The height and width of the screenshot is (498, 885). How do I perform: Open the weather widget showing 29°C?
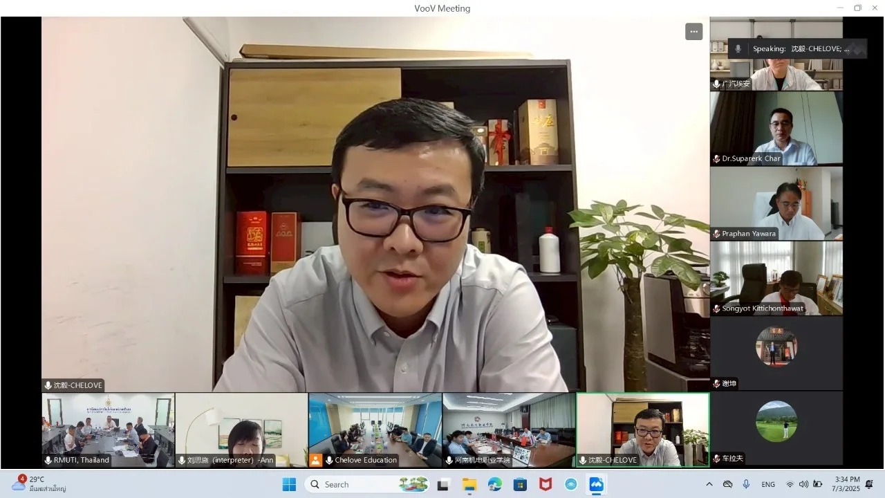(38, 483)
